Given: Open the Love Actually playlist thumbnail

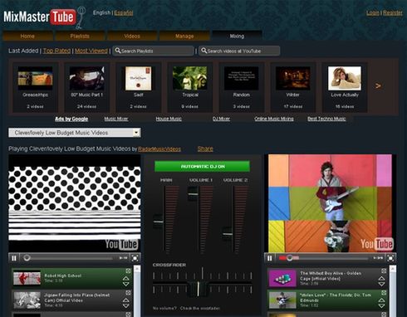Looking at the screenshot, I should click(x=345, y=78).
